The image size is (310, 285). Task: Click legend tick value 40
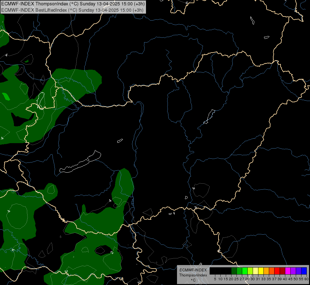pyautogui.click(x=285, y=279)
